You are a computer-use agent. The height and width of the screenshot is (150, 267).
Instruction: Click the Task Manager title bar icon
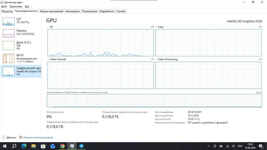click(x=2, y=2)
